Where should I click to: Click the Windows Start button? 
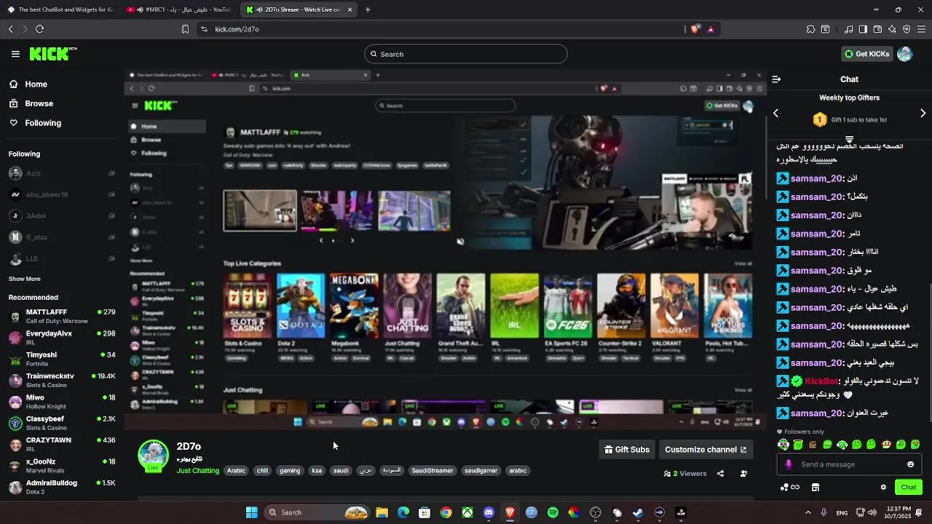[251, 512]
